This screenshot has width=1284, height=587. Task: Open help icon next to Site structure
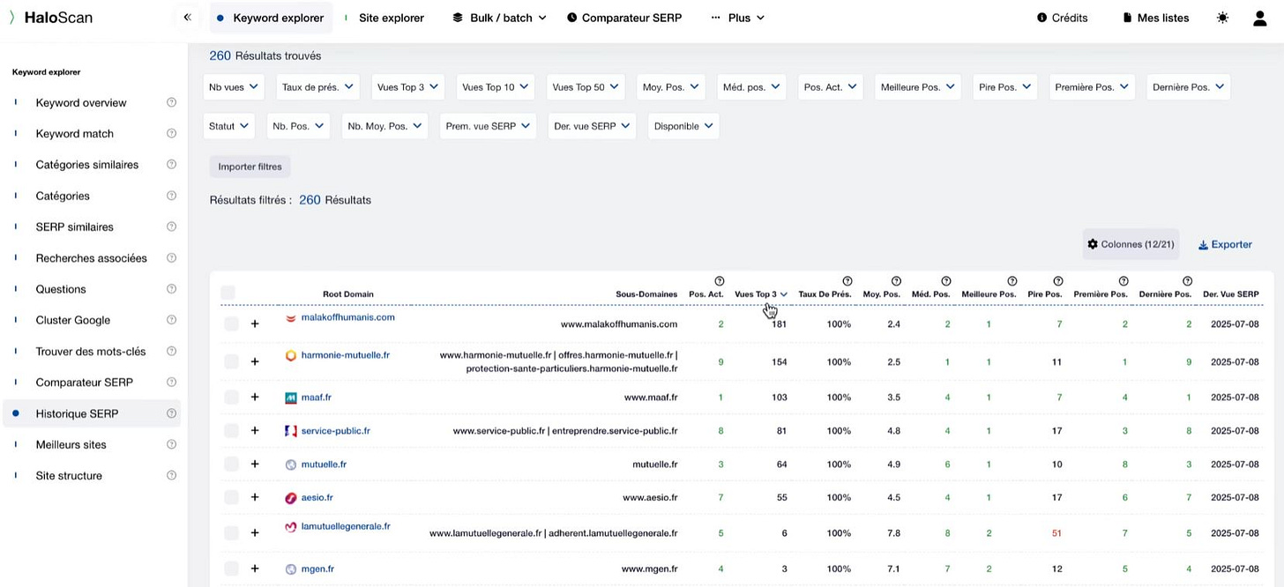172,475
